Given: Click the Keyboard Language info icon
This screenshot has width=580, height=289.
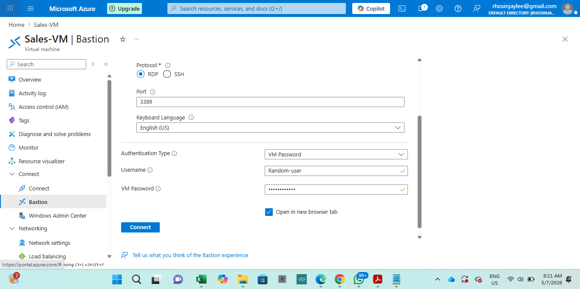Looking at the screenshot, I should point(191,118).
